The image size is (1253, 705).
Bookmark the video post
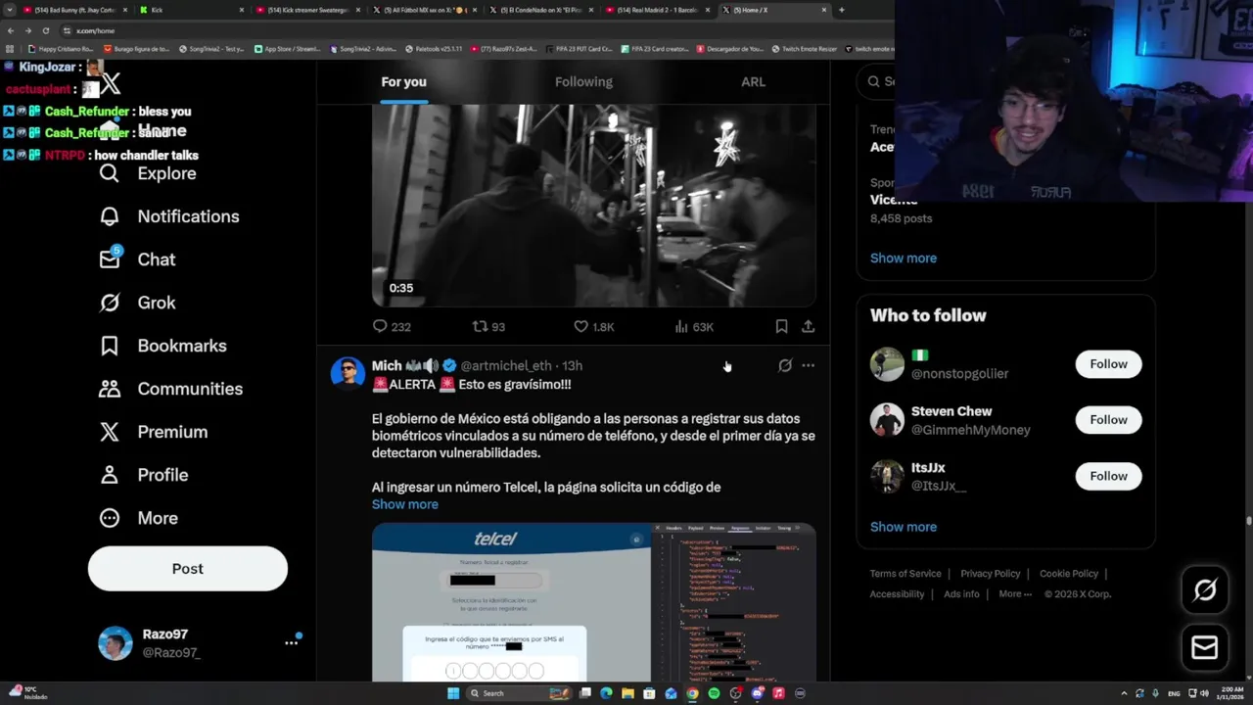[781, 326]
